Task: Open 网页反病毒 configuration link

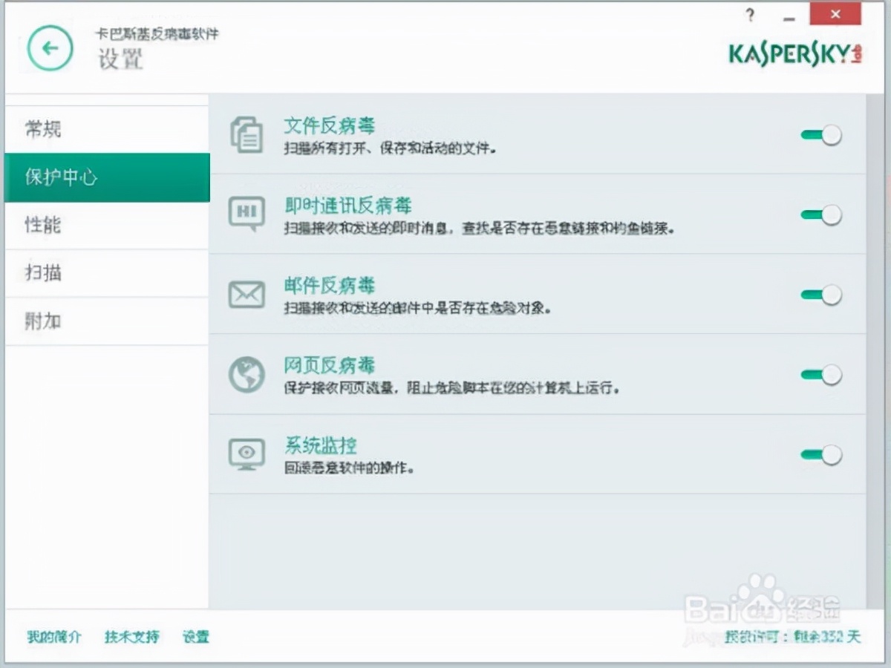Action: coord(330,364)
